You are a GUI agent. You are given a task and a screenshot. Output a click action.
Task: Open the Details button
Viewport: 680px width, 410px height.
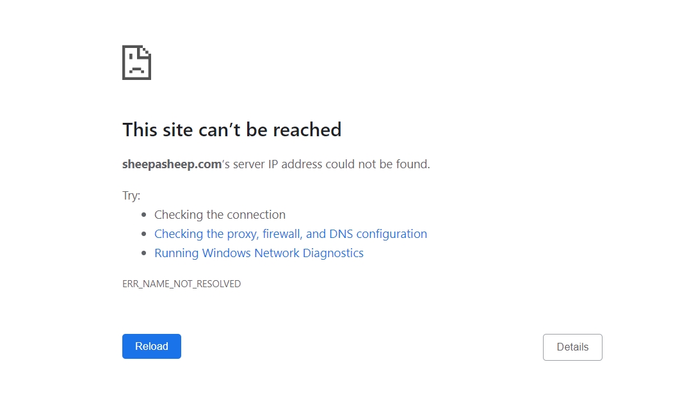[x=572, y=347]
